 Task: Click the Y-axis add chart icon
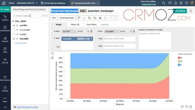(58, 47)
